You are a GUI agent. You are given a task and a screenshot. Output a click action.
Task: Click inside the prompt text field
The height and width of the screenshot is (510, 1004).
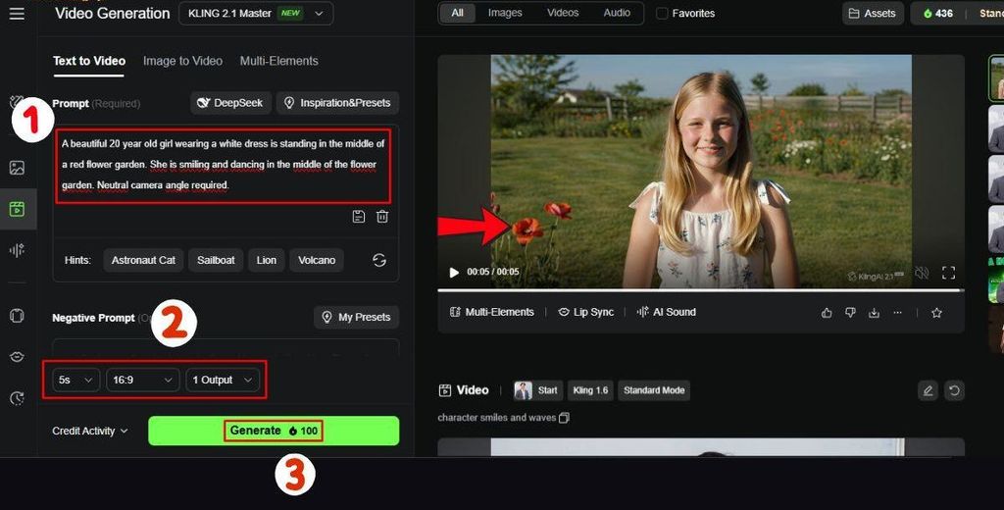[223, 164]
